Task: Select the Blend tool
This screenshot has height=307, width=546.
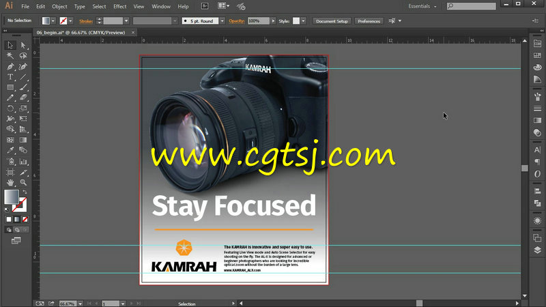Action: pyautogui.click(x=23, y=150)
